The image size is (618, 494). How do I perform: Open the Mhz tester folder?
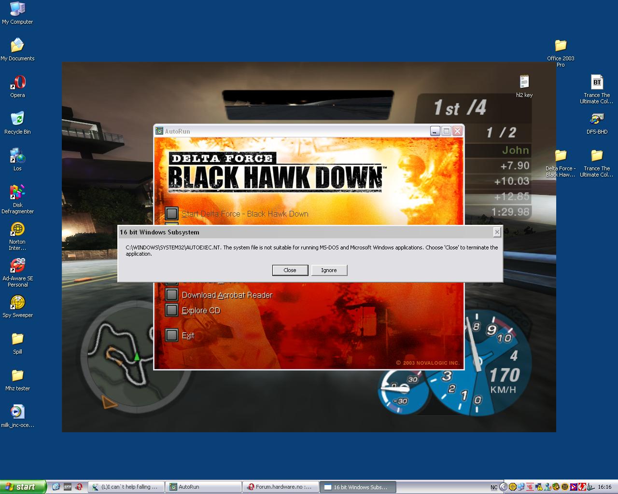pos(17,380)
